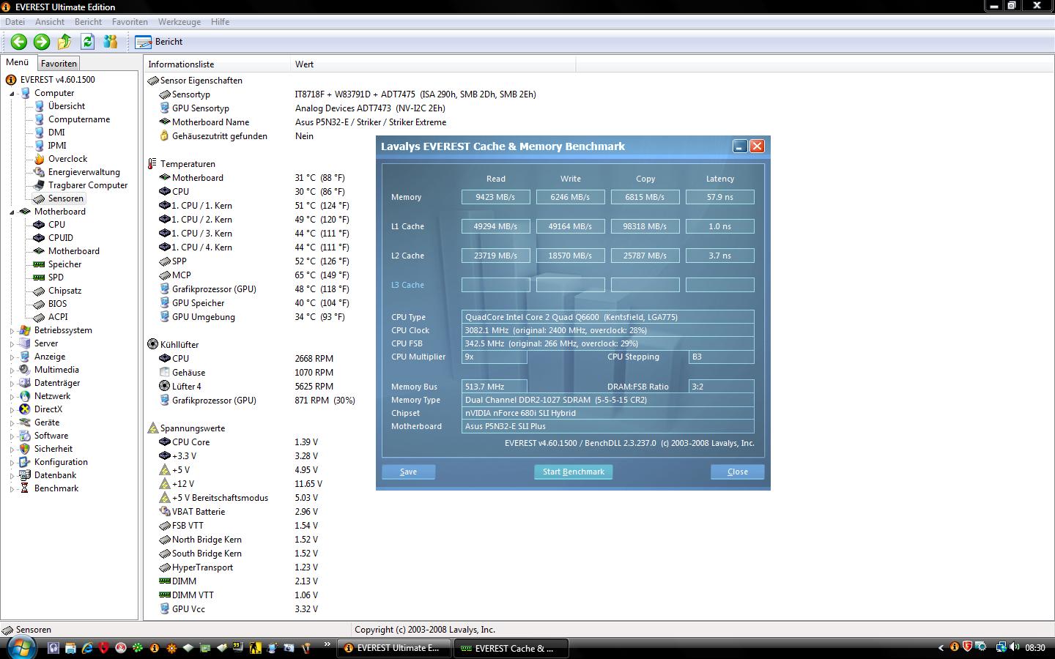Open the Ansicht menu
1055x659 pixels.
(50, 22)
